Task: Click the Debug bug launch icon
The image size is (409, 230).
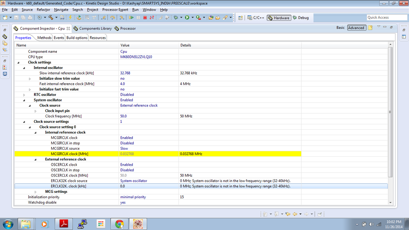Action: (x=176, y=18)
